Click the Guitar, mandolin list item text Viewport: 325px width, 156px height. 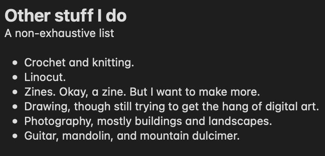pyautogui.click(x=132, y=136)
